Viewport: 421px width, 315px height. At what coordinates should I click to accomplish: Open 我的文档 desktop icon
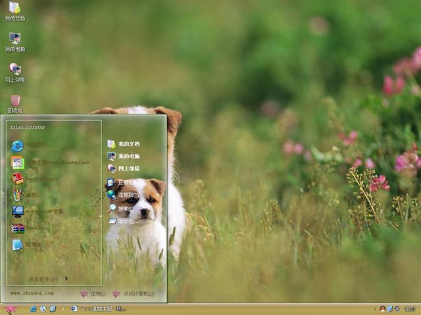tap(15, 11)
